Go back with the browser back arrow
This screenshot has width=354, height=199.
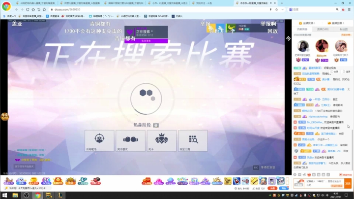click(x=17, y=9)
